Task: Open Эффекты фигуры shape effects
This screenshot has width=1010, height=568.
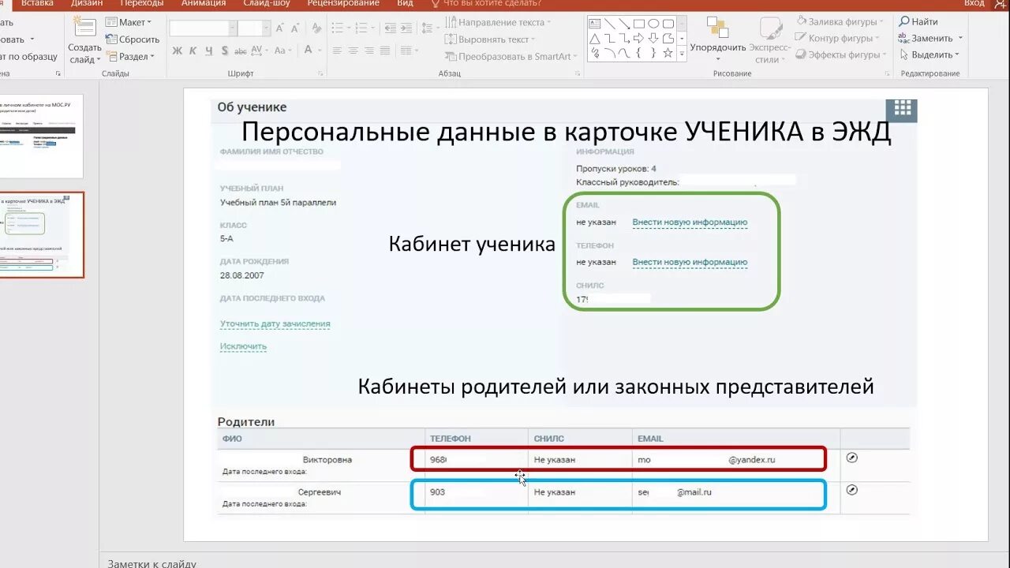Action: point(842,55)
